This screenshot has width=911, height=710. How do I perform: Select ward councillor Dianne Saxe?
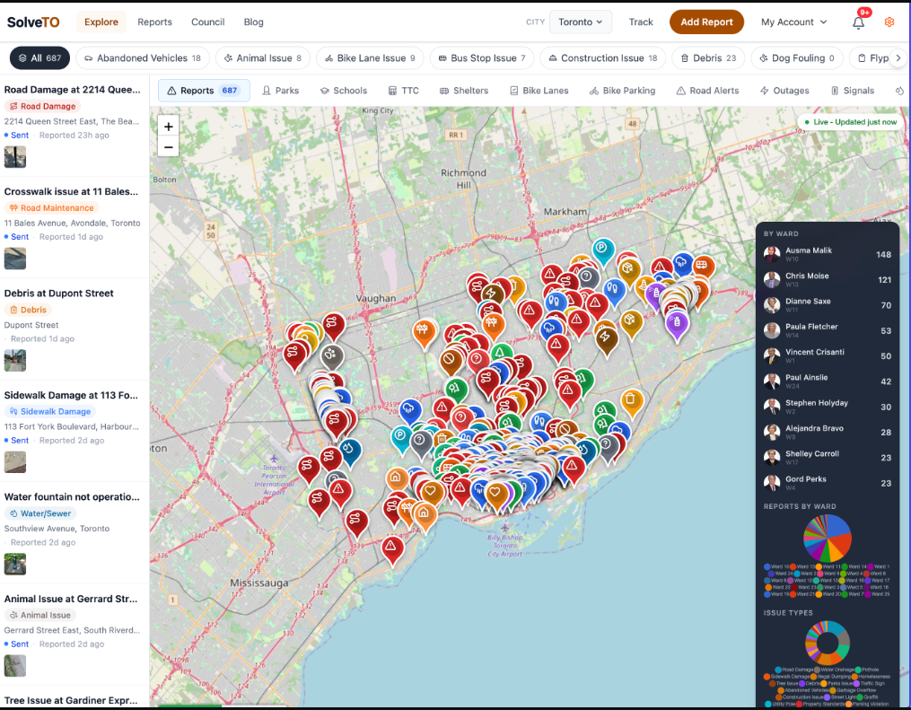coord(828,305)
